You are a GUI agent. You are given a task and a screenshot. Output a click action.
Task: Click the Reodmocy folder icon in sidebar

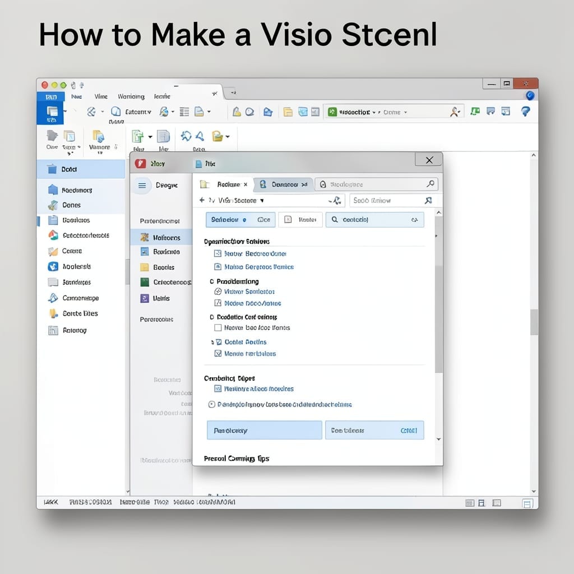tap(53, 189)
